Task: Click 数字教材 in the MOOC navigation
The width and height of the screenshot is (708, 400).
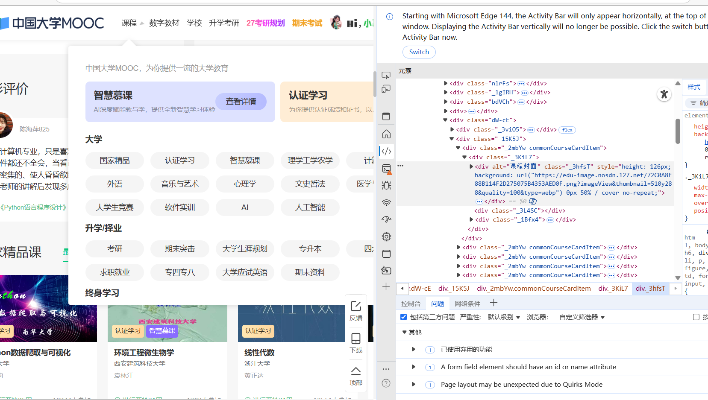Action: coord(164,23)
